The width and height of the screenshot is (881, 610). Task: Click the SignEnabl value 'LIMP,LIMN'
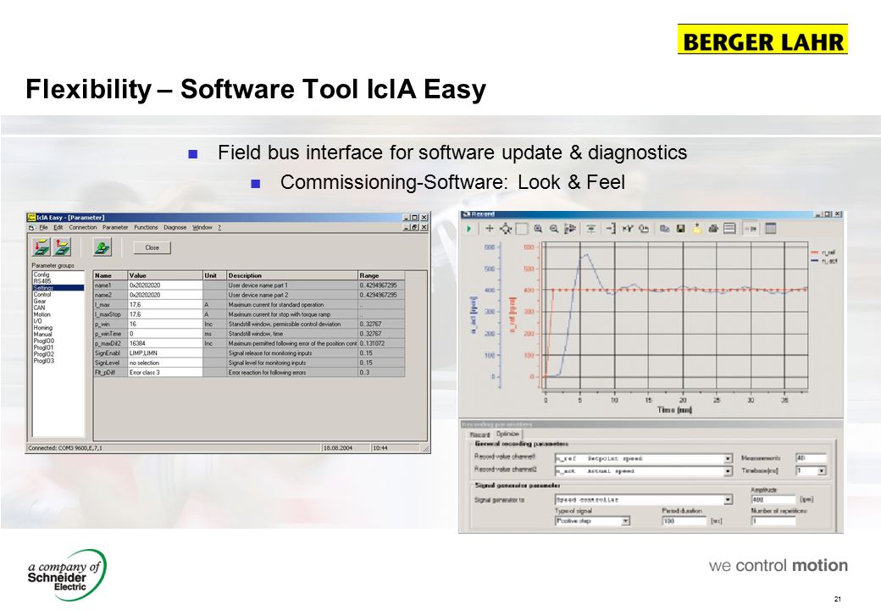coord(165,352)
